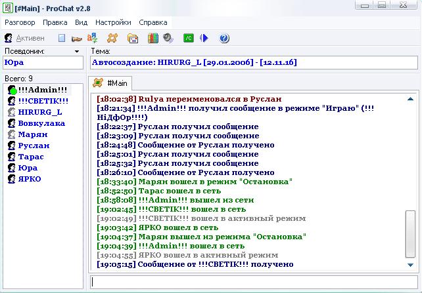422x293 pixels.
Task: Expand the Псевдоним dropdown arrow
Action: tap(77, 51)
